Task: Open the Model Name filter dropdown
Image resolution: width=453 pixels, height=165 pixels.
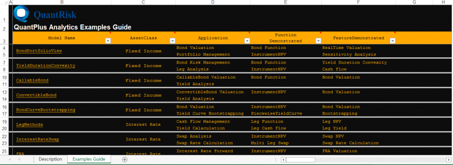Action: (x=108, y=41)
